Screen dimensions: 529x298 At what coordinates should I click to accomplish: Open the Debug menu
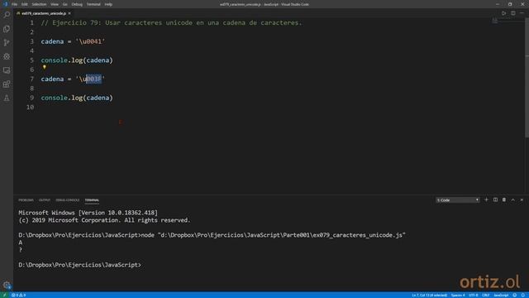[x=77, y=4]
